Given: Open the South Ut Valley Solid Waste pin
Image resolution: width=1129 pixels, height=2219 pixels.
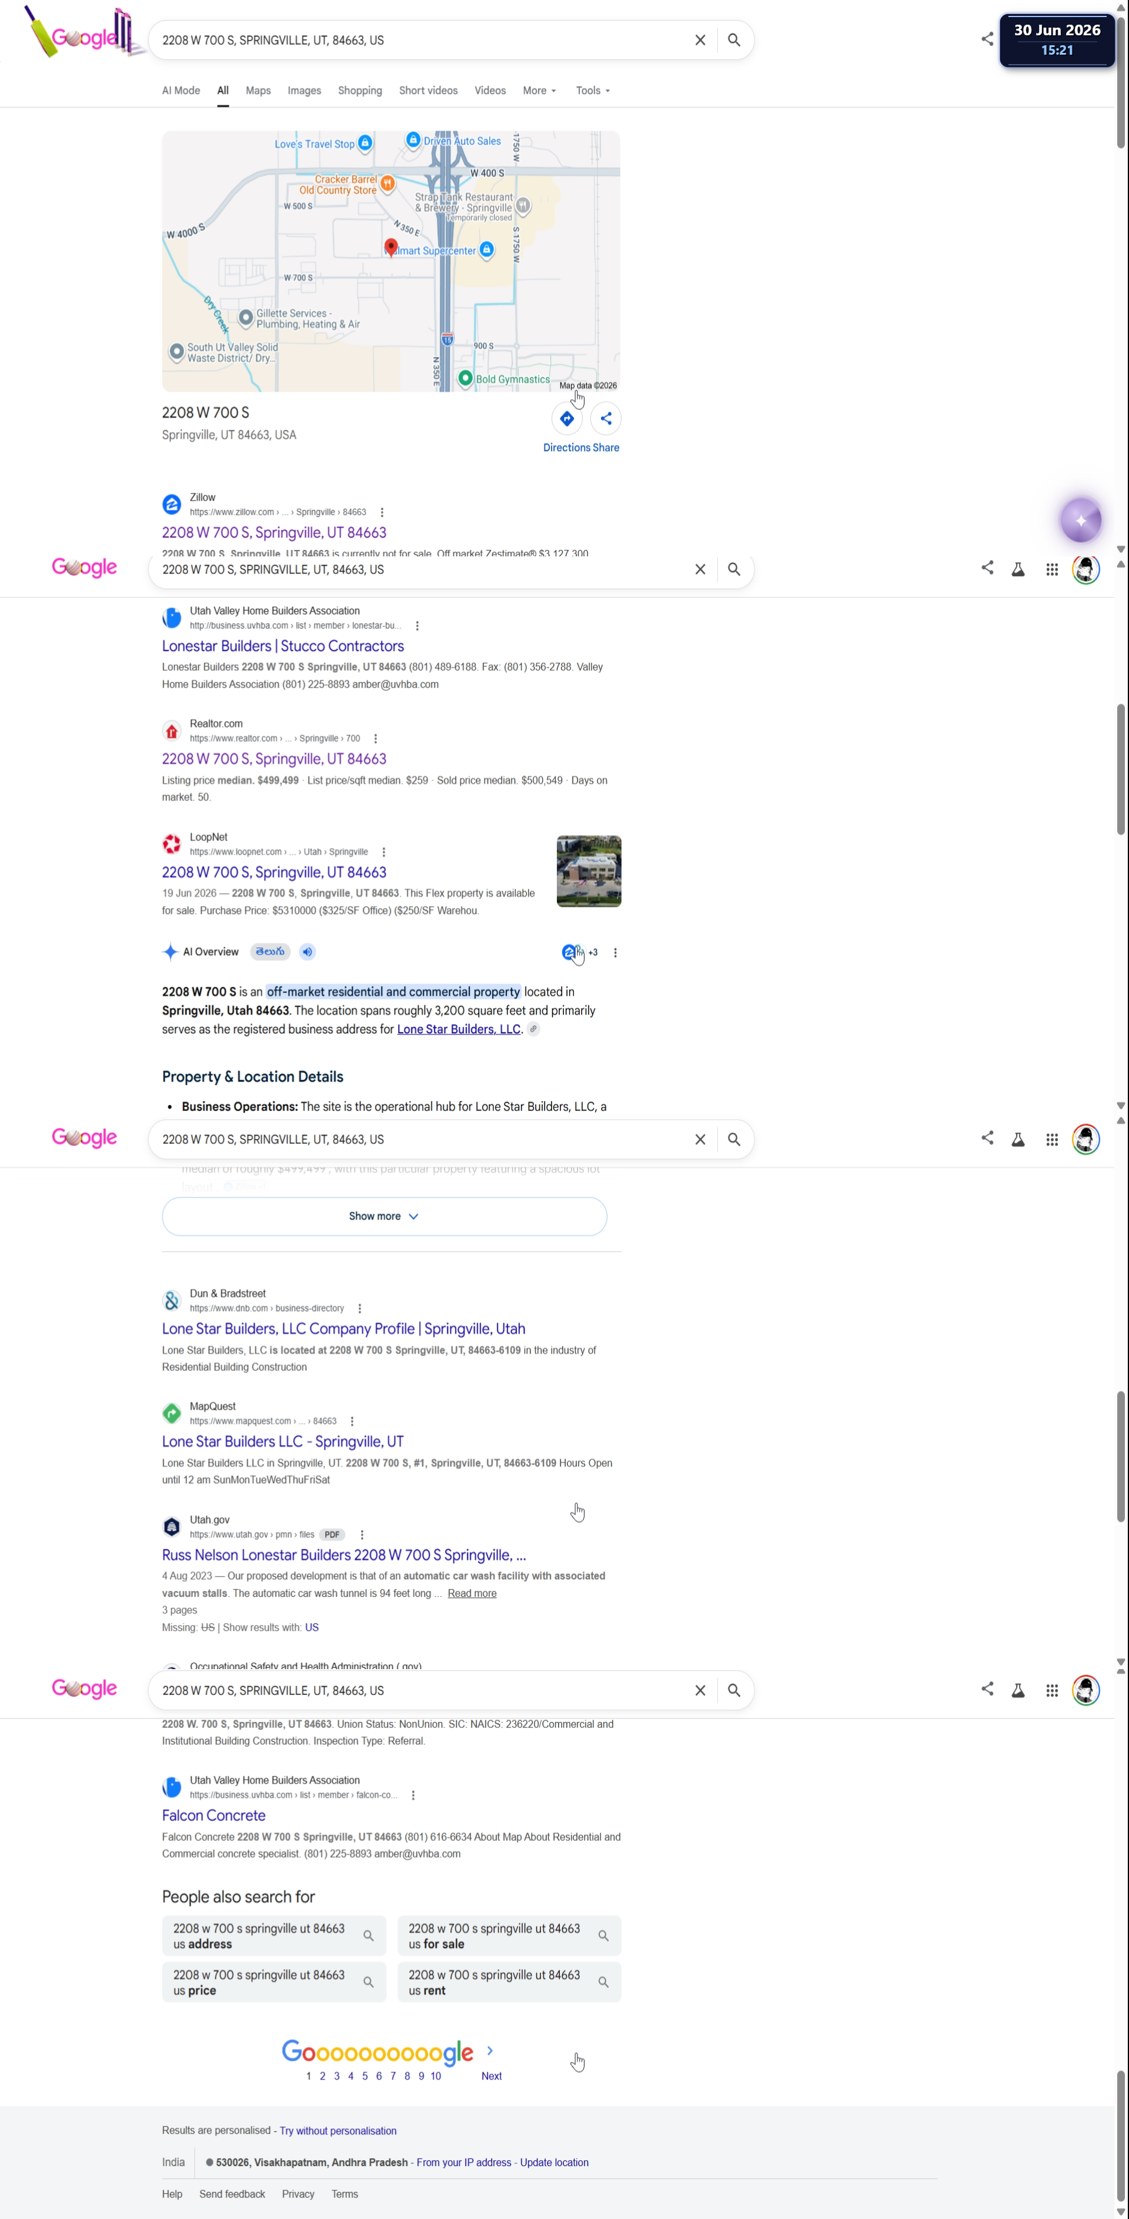Looking at the screenshot, I should tap(176, 352).
